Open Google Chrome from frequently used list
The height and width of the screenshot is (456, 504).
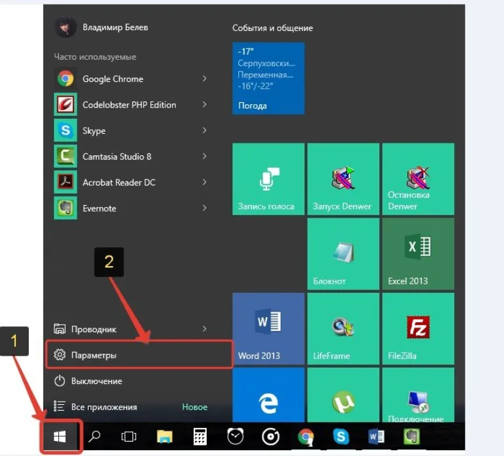point(130,79)
